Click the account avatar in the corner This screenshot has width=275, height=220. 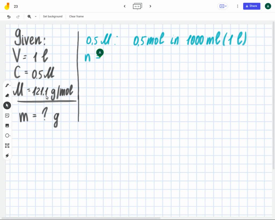(x=268, y=6)
